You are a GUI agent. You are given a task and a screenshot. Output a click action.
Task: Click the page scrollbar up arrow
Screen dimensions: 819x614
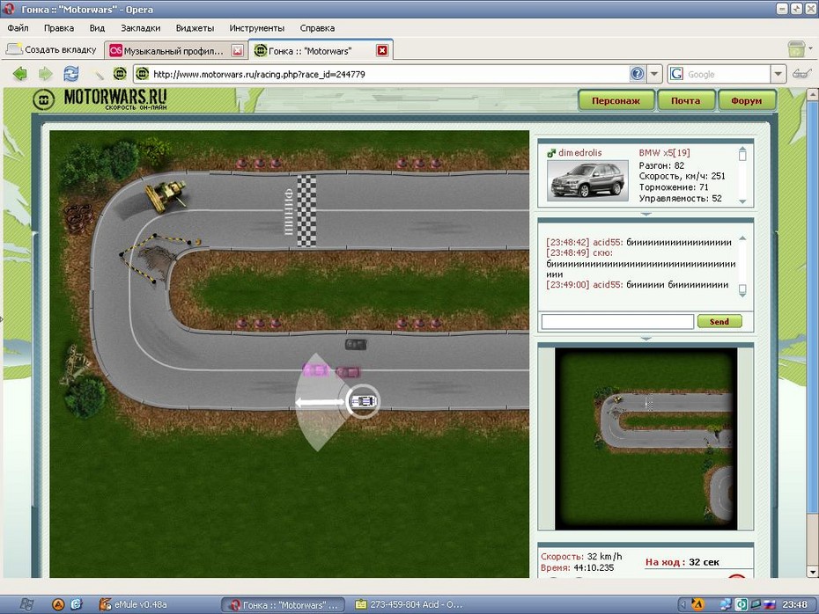tap(812, 94)
